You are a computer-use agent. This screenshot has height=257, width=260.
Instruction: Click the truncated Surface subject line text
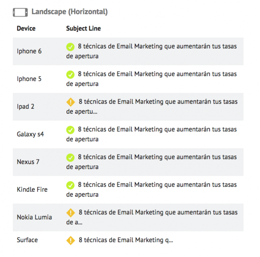point(126,240)
